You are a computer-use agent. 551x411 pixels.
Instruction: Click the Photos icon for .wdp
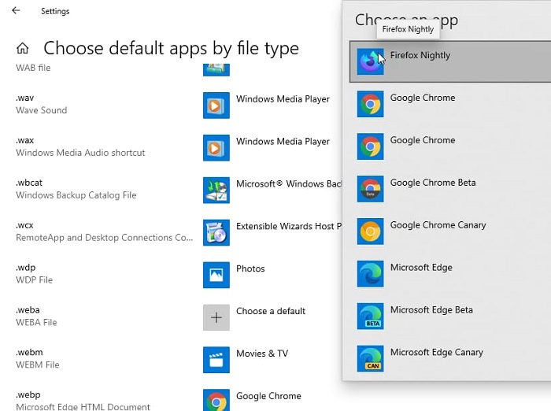[216, 275]
